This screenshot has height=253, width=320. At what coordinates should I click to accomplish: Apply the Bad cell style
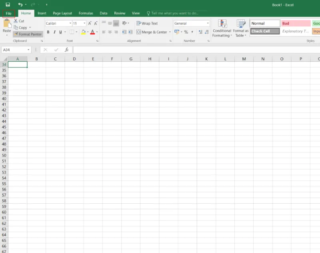coord(296,23)
